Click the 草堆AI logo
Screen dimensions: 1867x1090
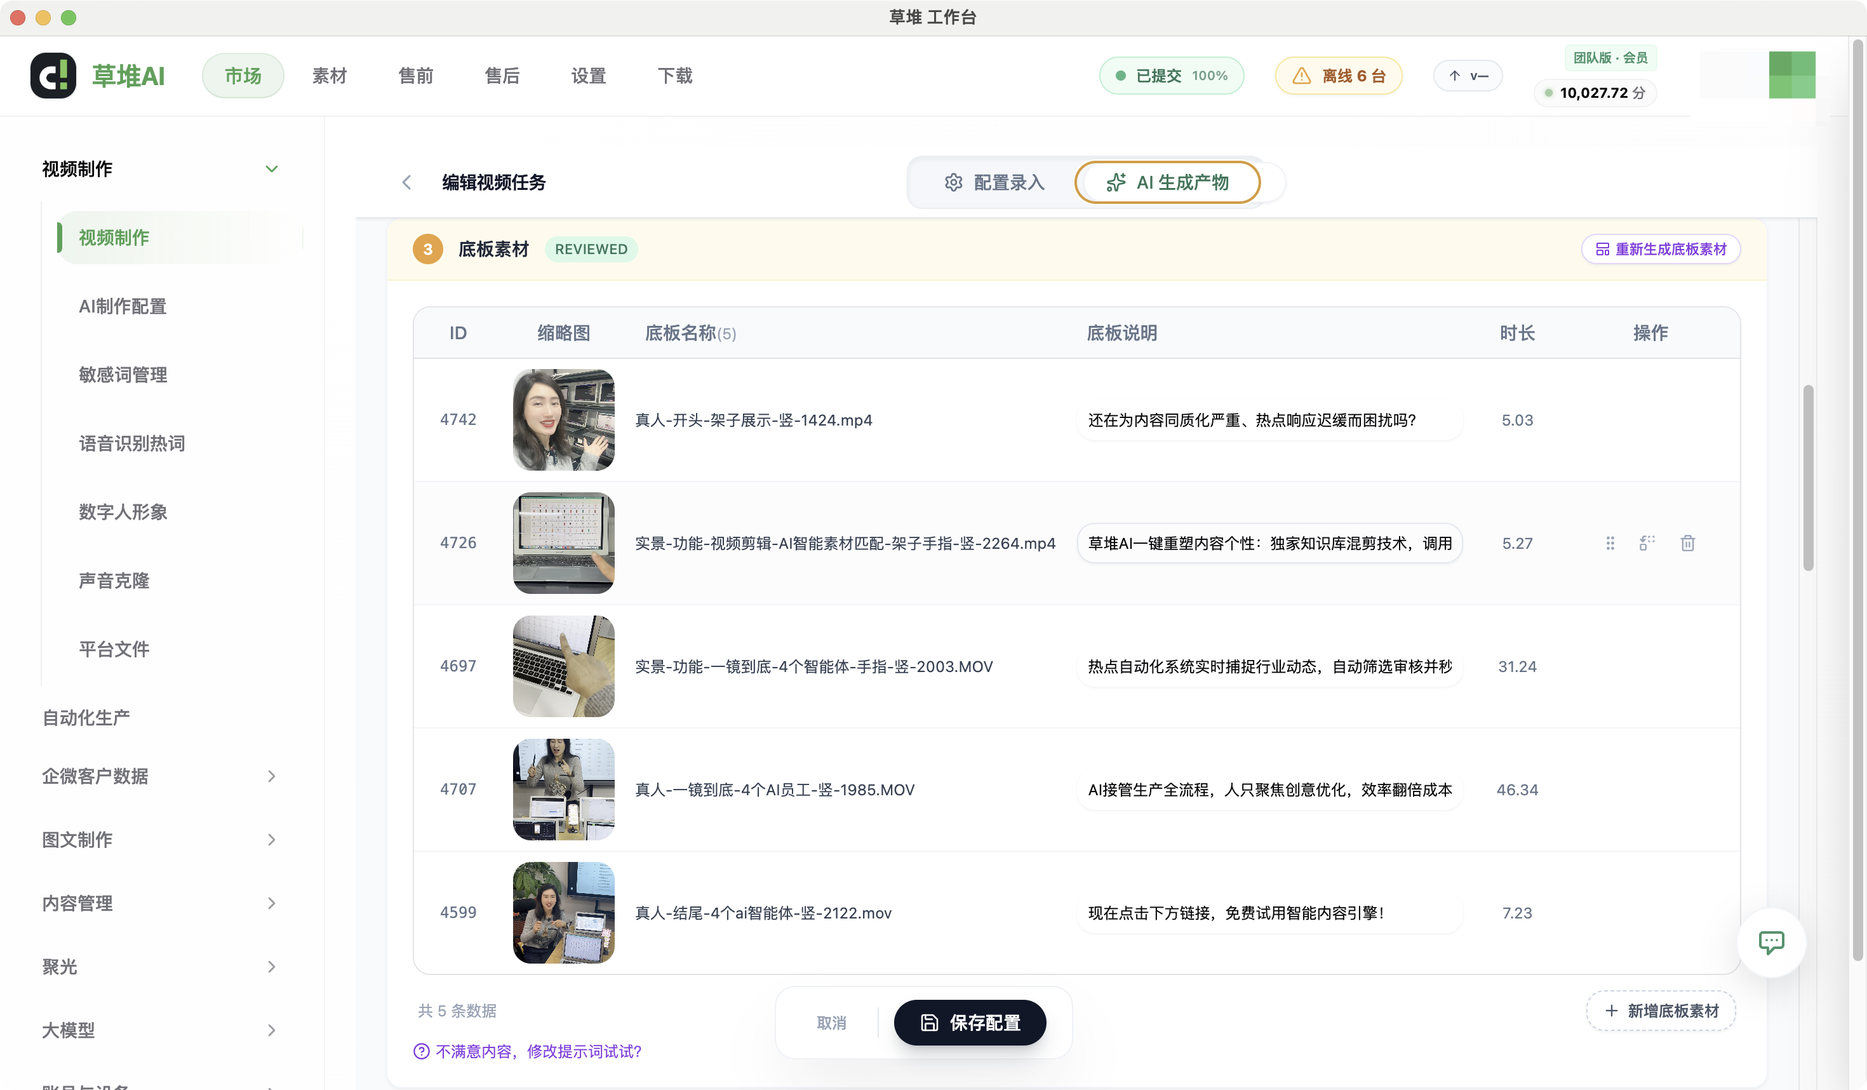coord(97,75)
